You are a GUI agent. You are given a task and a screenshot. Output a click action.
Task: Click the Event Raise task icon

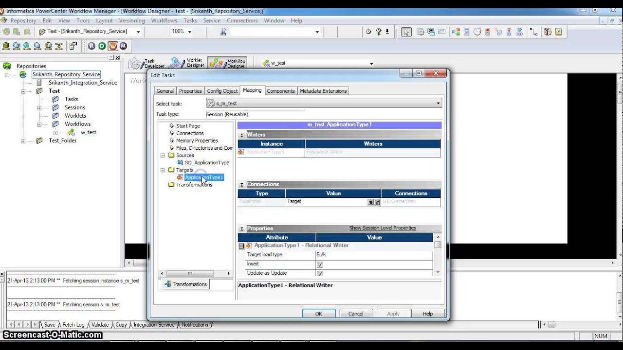(x=509, y=32)
